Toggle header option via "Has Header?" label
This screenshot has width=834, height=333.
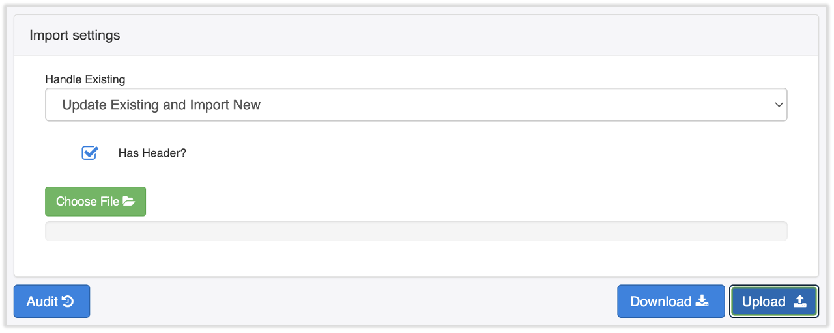coord(152,153)
